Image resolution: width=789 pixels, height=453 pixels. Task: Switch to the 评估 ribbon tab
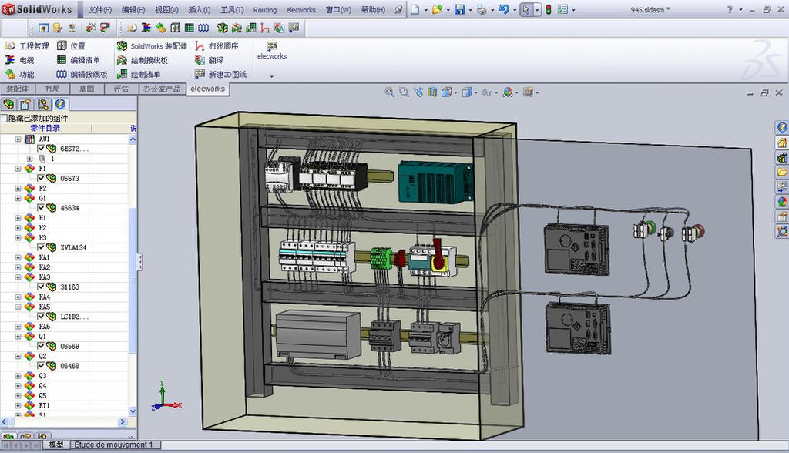point(121,89)
